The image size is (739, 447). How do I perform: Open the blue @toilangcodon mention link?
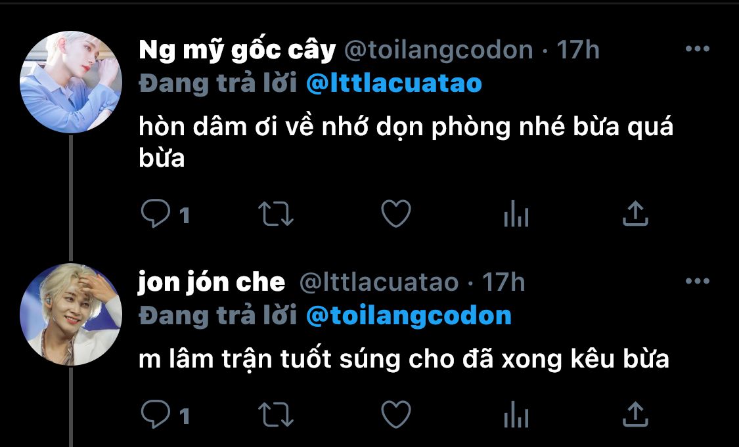coord(409,316)
